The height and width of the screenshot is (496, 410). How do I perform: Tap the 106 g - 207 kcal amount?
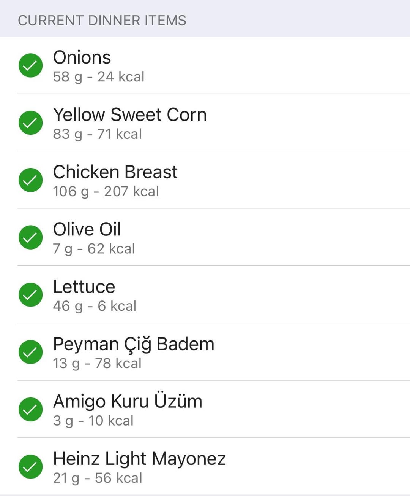106,191
